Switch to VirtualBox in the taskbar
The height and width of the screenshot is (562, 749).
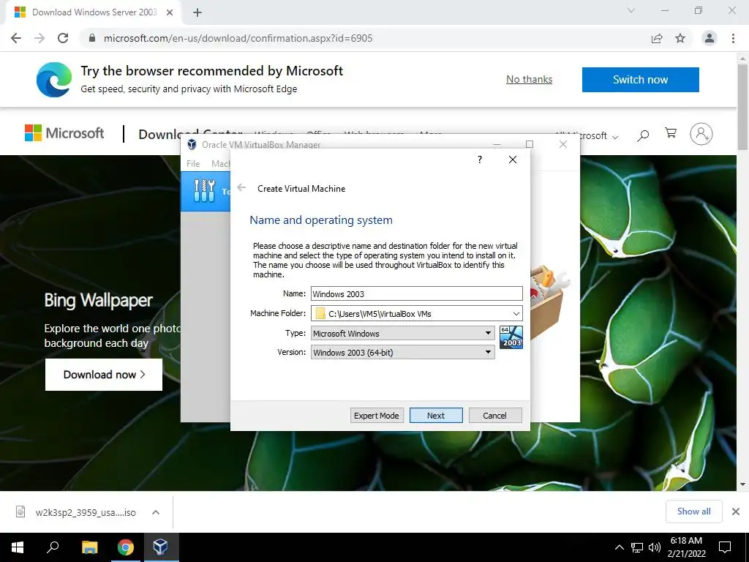160,547
